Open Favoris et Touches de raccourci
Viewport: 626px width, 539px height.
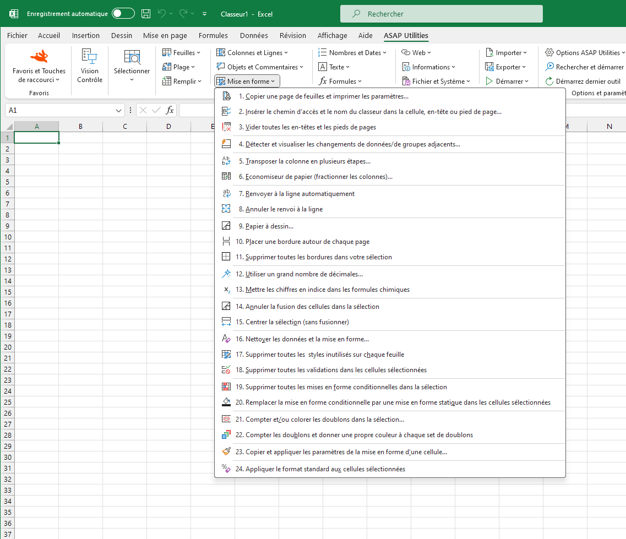pos(39,66)
